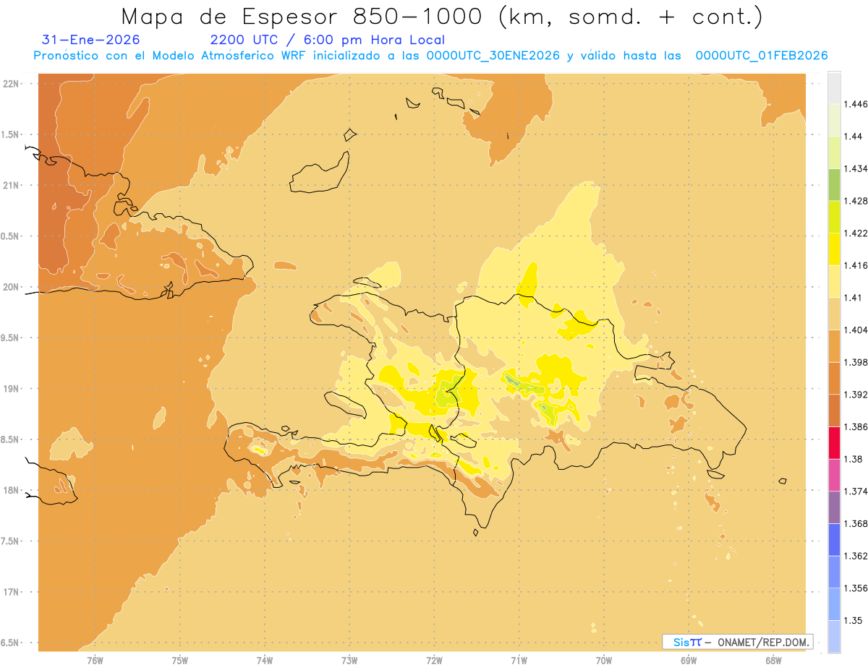This screenshot has height=670, width=868.
Task: Click the latitude label "21N"
Action: (x=11, y=186)
